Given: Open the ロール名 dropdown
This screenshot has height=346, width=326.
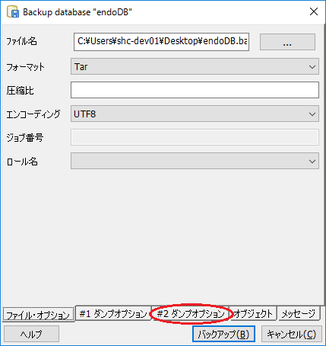Looking at the screenshot, I should pos(195,161).
